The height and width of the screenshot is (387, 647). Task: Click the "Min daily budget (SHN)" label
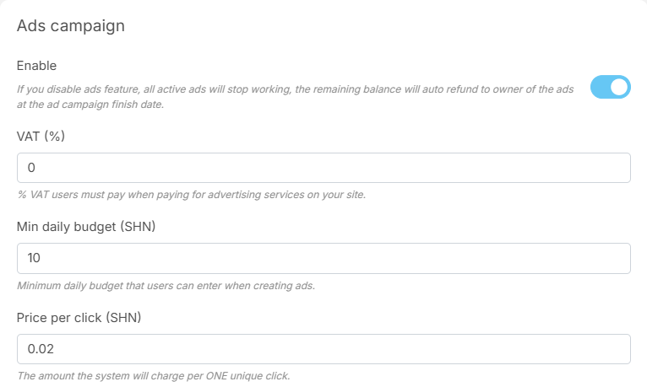click(86, 226)
